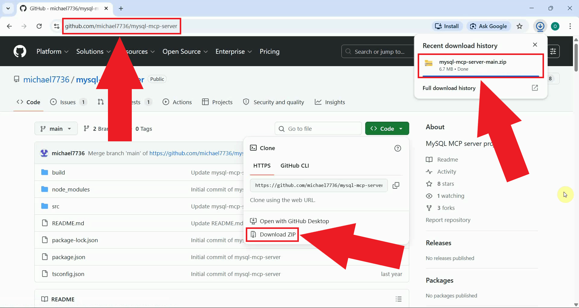This screenshot has height=308, width=579.
Task: Open README.md file
Action: click(x=68, y=223)
